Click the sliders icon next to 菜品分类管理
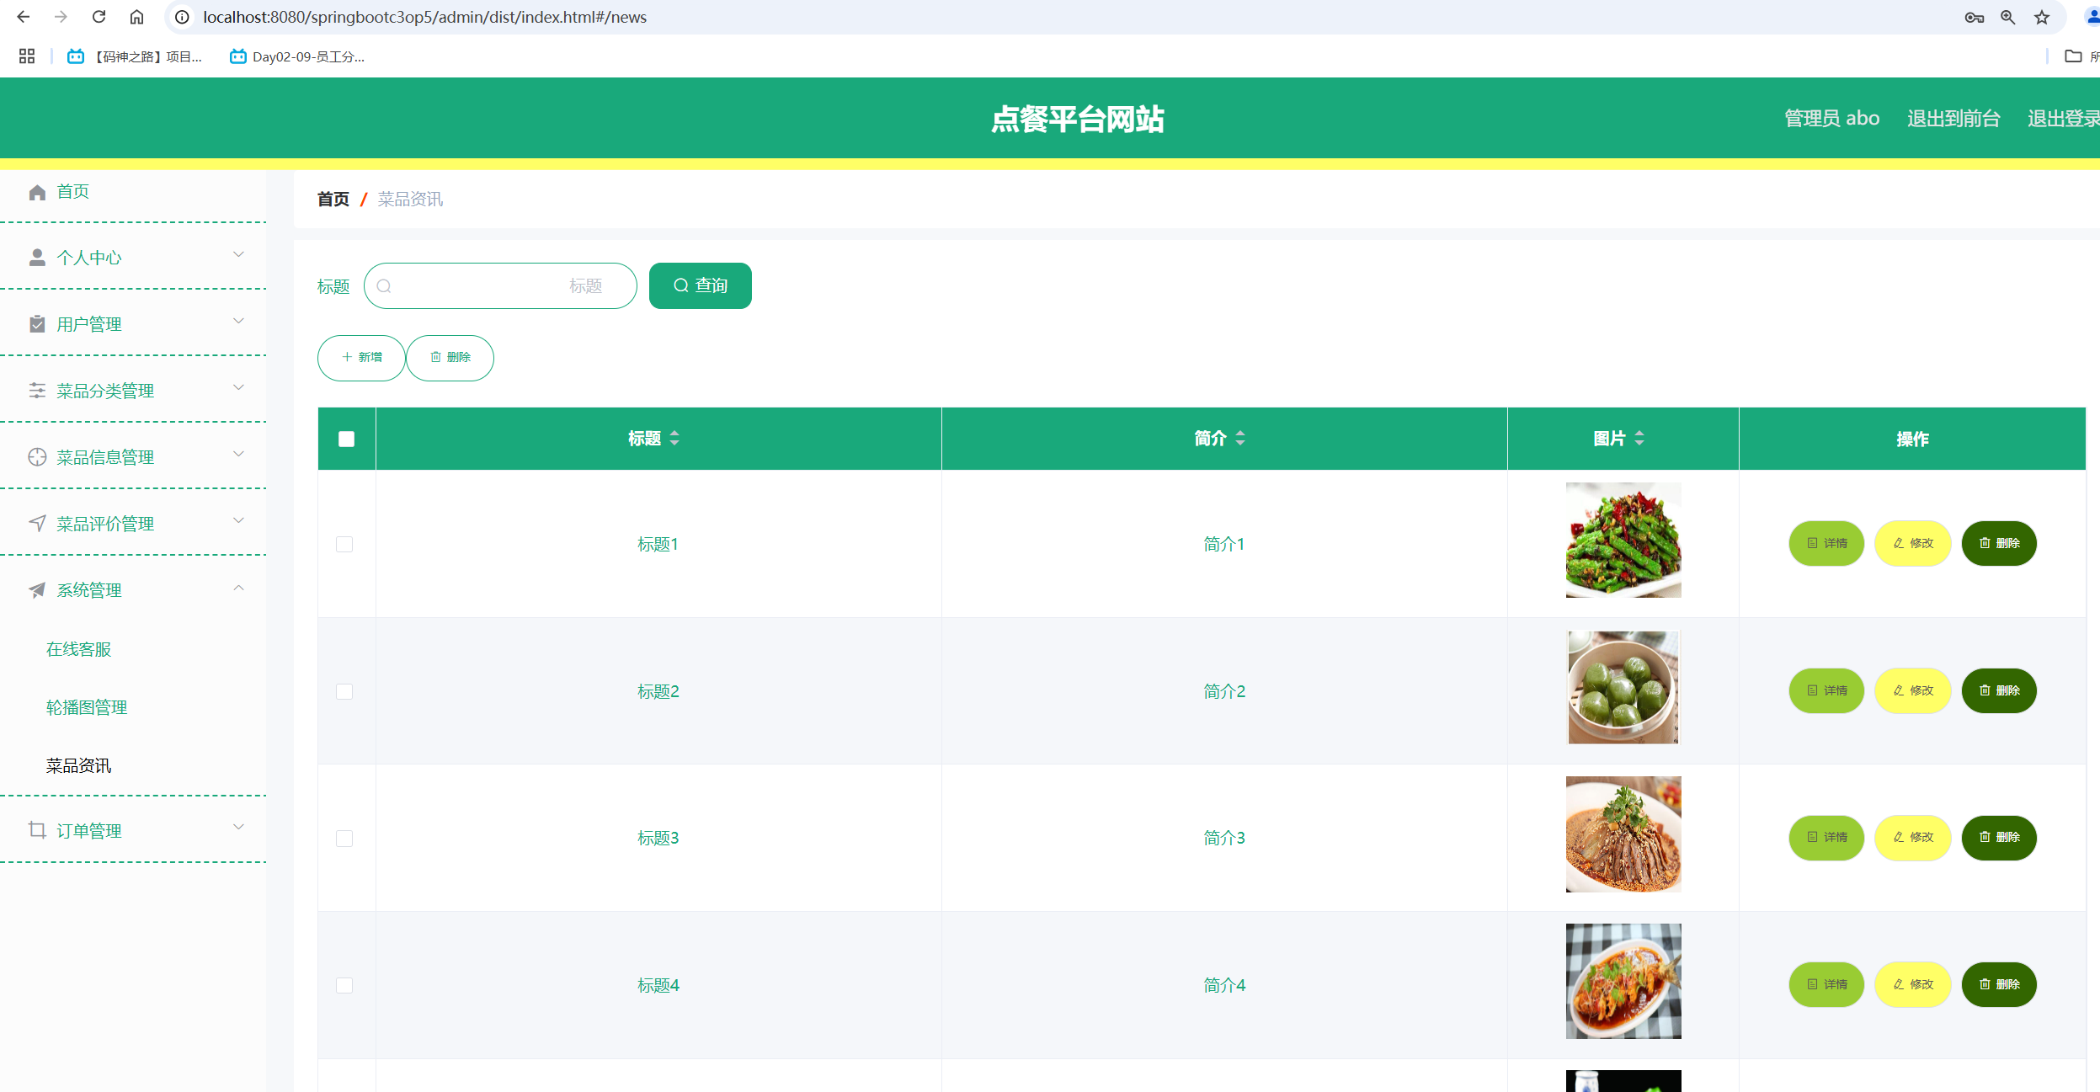Screen dimensions: 2100x1092 (x=37, y=390)
